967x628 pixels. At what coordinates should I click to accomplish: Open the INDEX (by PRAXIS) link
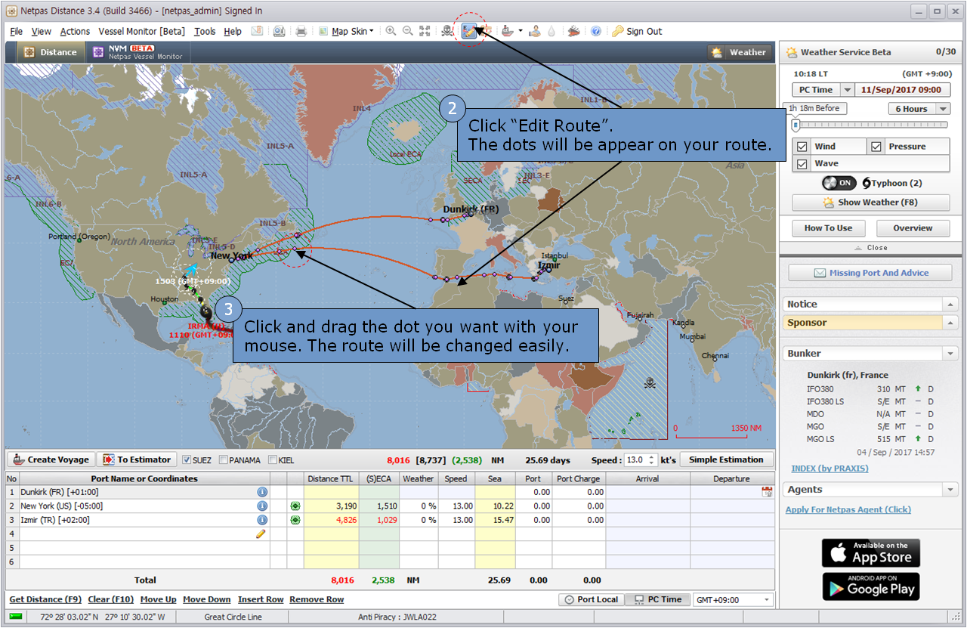pos(830,469)
